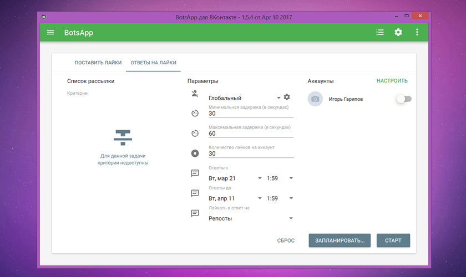Click the Аккаунты heading
The width and height of the screenshot is (466, 277).
pos(321,81)
